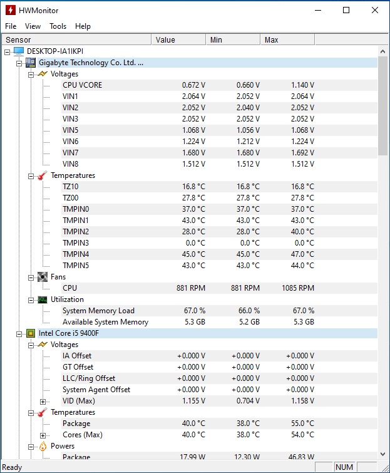Image resolution: width=390 pixels, height=473 pixels.
Task: Select the System Memory Load row
Action: tap(219, 311)
